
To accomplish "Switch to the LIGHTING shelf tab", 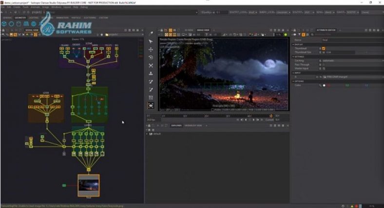I will pos(34,17).
